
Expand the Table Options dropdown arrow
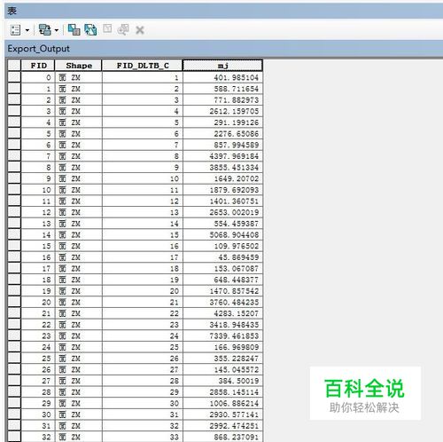tap(27, 30)
